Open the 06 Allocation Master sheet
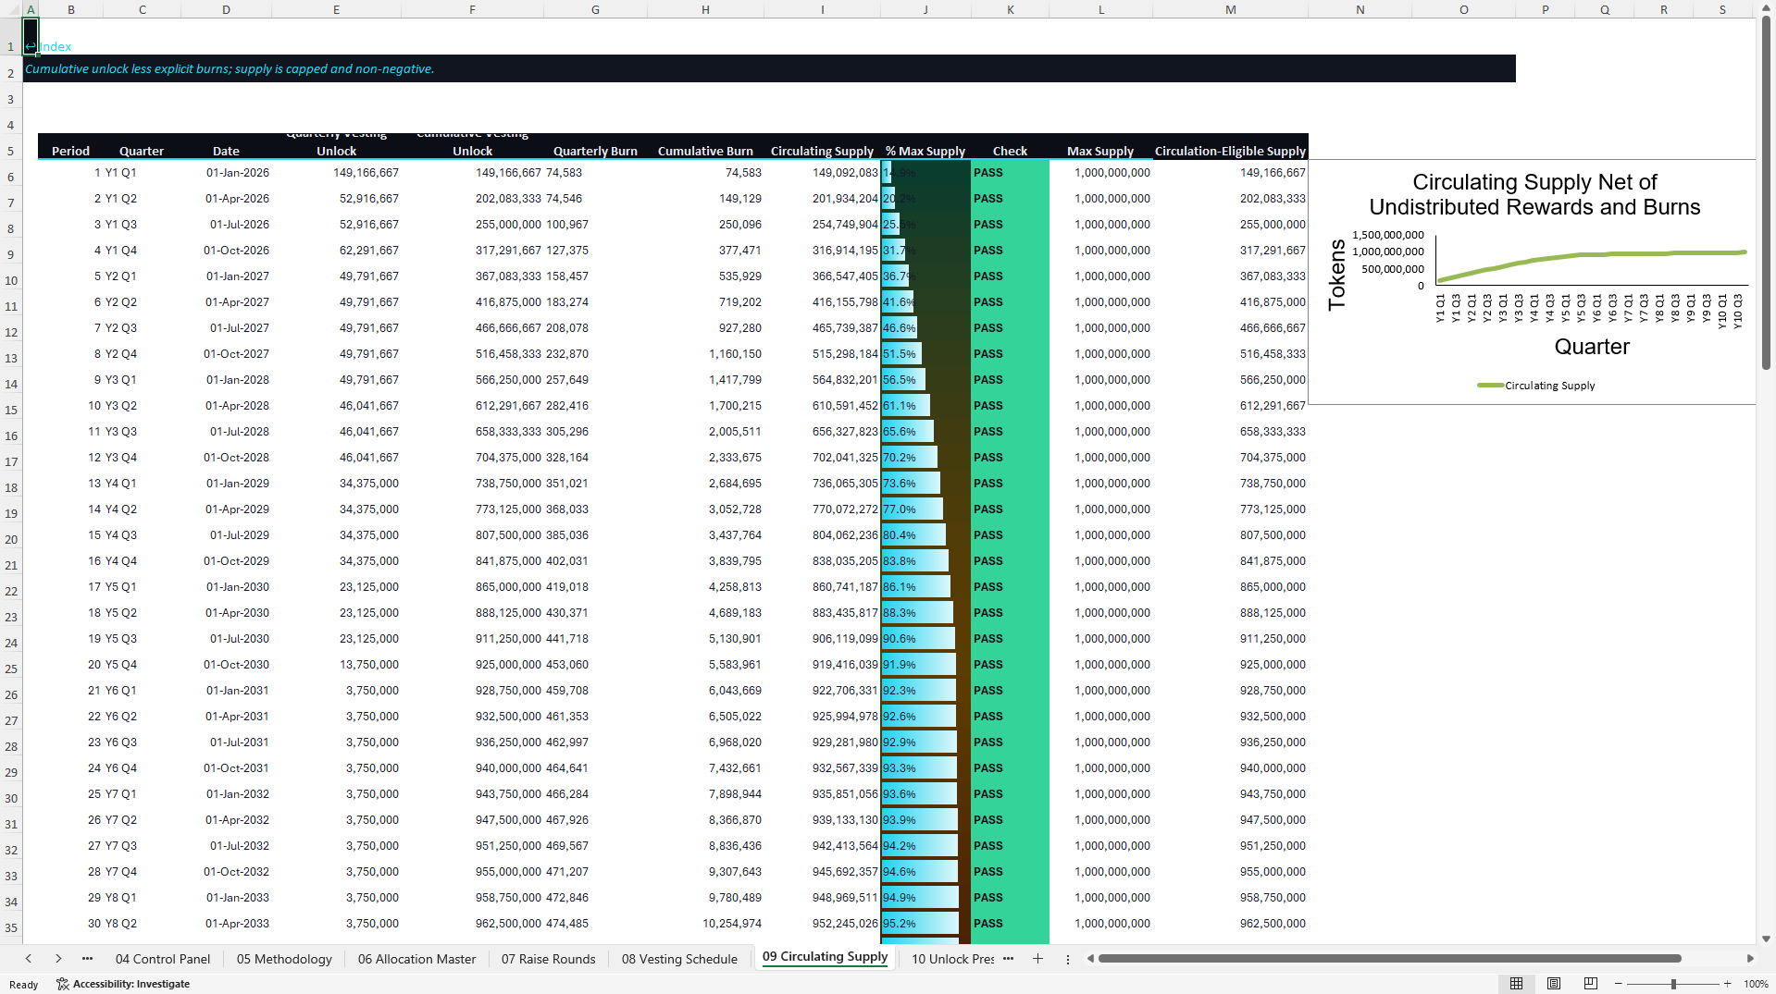This screenshot has height=994, width=1776. click(x=416, y=959)
